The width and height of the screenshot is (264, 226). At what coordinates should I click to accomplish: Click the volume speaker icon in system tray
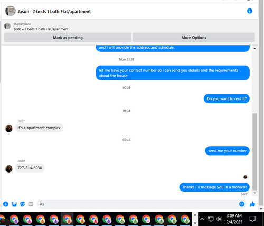(x=219, y=219)
